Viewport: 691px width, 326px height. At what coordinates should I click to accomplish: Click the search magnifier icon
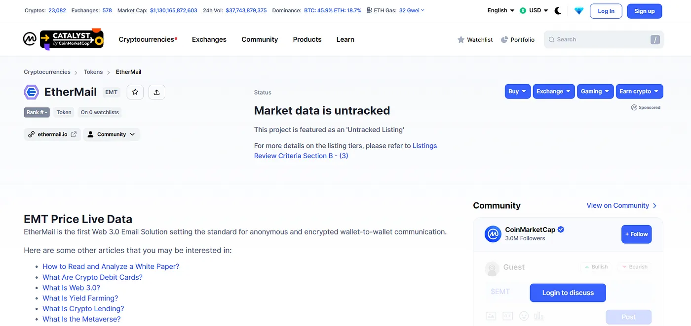(x=552, y=40)
